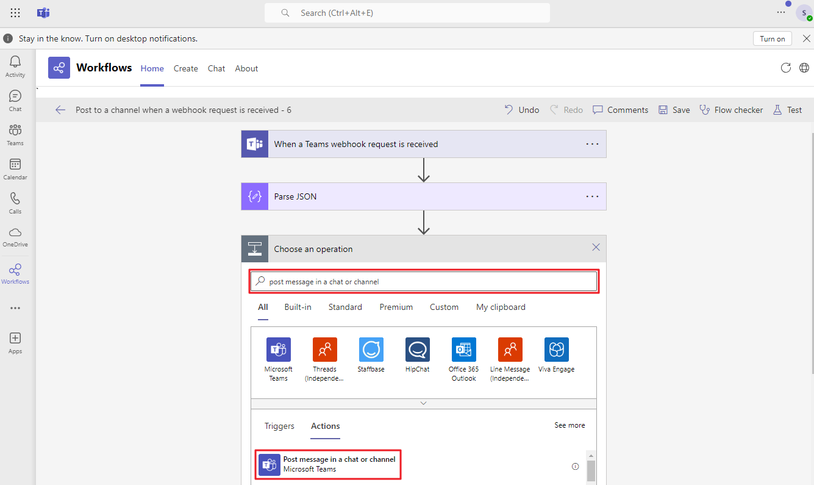Switch to the Triggers tab
814x485 pixels.
coord(279,426)
